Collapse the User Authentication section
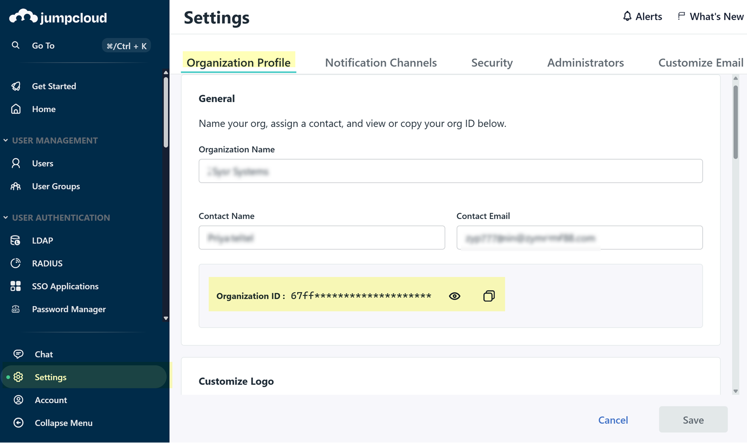 [x=6, y=218]
